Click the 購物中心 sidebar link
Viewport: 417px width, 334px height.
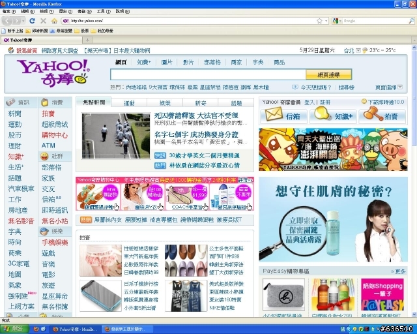(x=55, y=135)
